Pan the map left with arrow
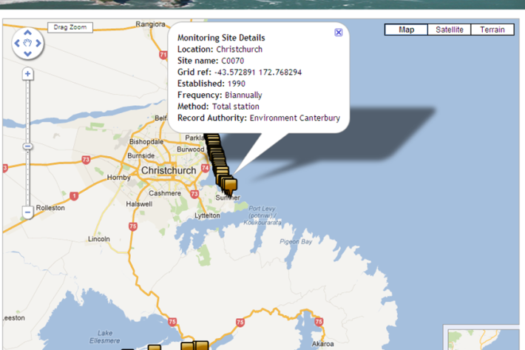The height and width of the screenshot is (350, 525). click(18, 43)
